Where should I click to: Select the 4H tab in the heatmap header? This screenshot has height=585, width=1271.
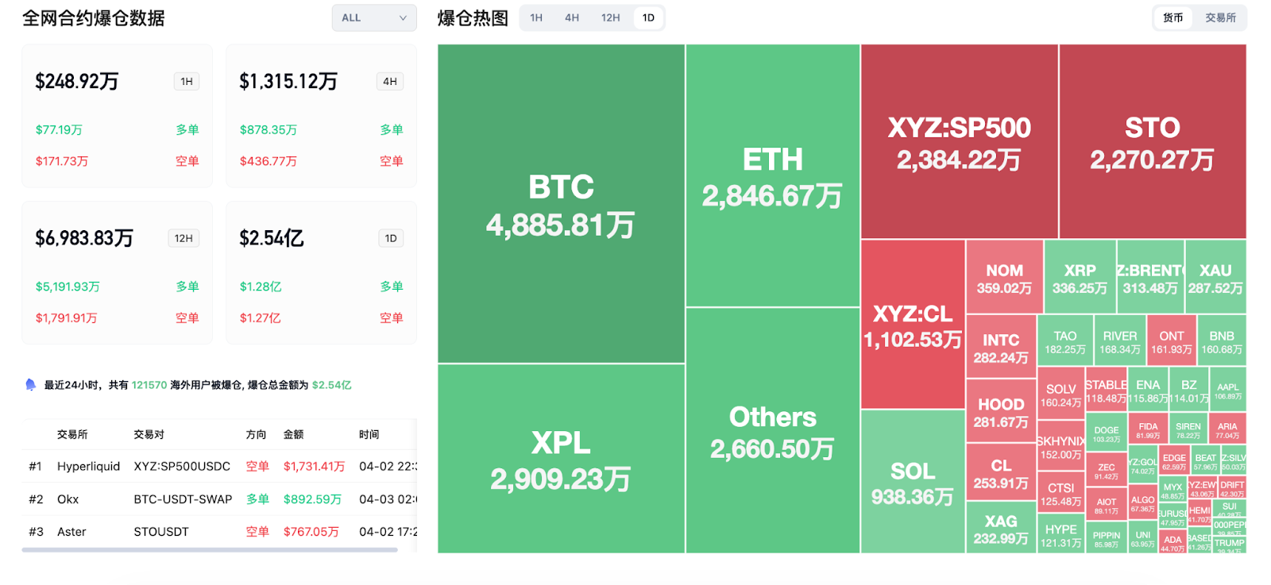click(x=572, y=18)
